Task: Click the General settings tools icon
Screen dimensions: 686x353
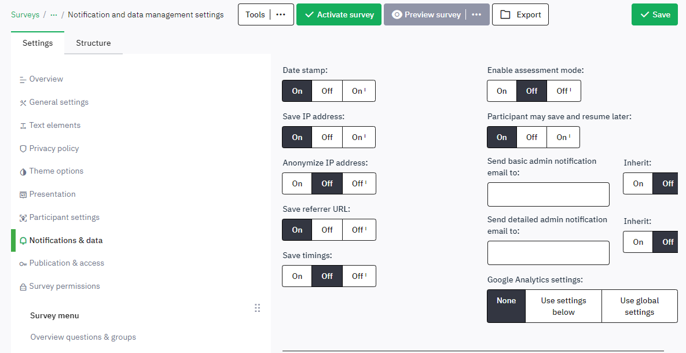Action: [x=23, y=102]
